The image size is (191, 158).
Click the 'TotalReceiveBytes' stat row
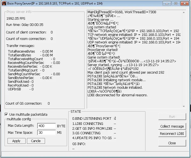click(x=30, y=51)
